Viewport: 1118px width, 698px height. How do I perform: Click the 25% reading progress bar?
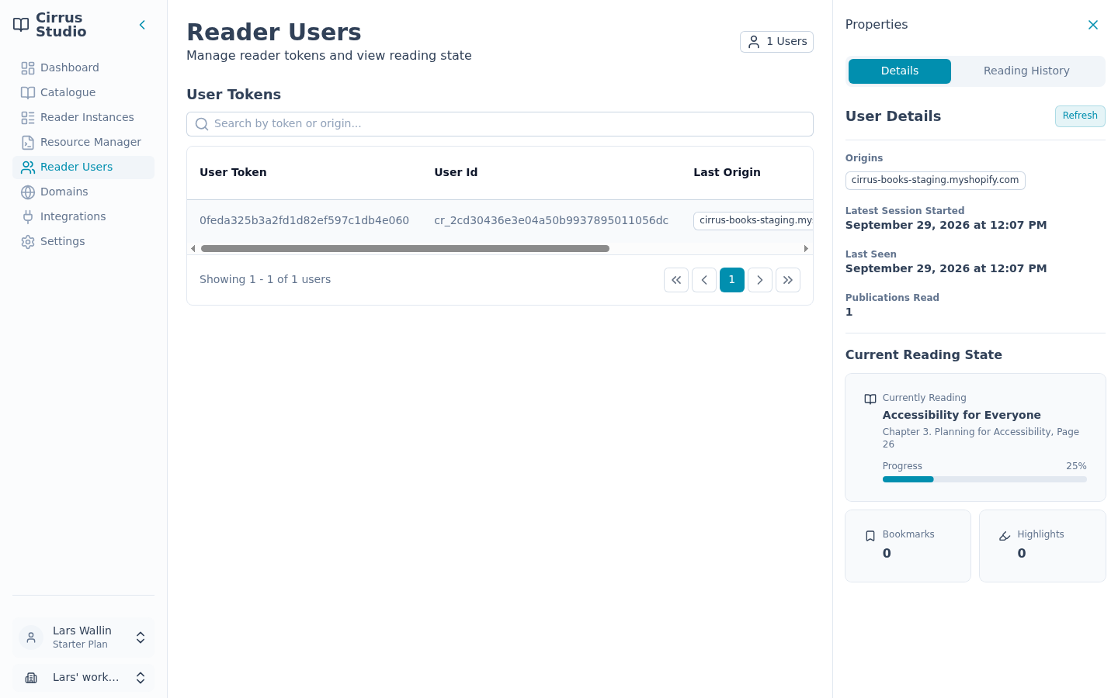tap(984, 479)
